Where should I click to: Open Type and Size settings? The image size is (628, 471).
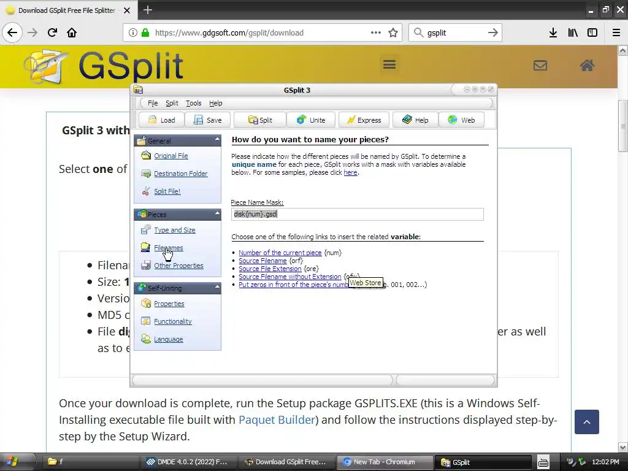[175, 230]
